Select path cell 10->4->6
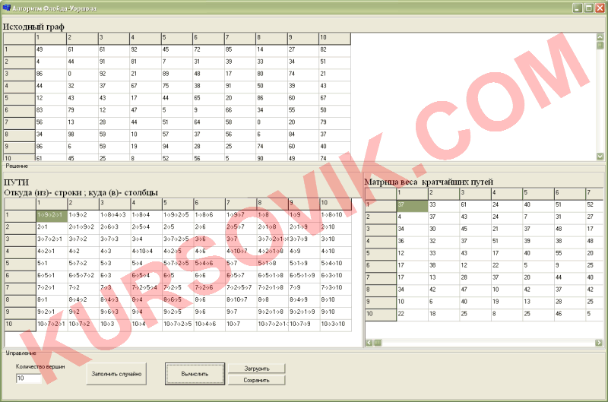 click(x=210, y=324)
